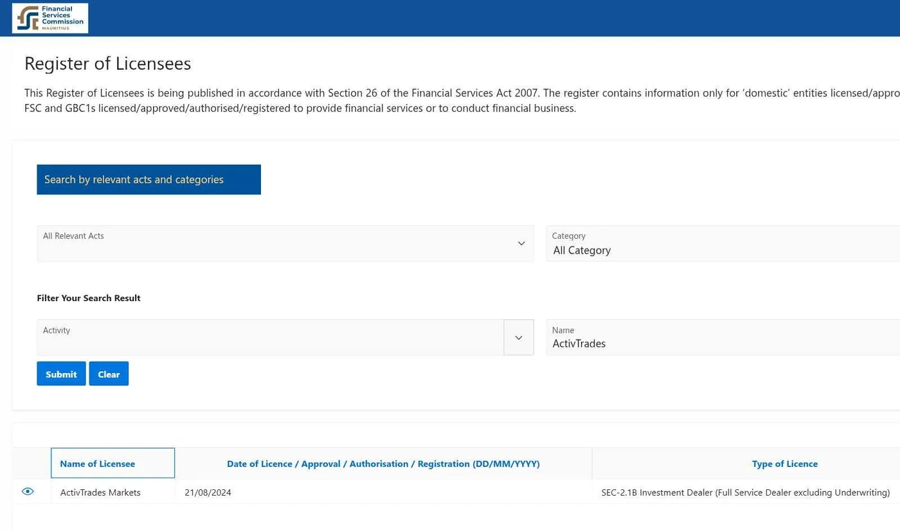The width and height of the screenshot is (900, 531).
Task: Expand the All Relevant Acts chevron
Action: pos(521,243)
